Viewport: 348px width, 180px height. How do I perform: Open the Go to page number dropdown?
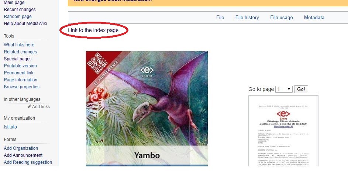pyautogui.click(x=284, y=89)
